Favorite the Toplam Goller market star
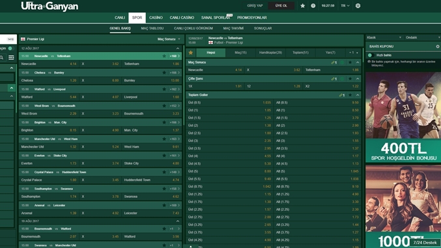The image size is (441, 248). click(350, 95)
